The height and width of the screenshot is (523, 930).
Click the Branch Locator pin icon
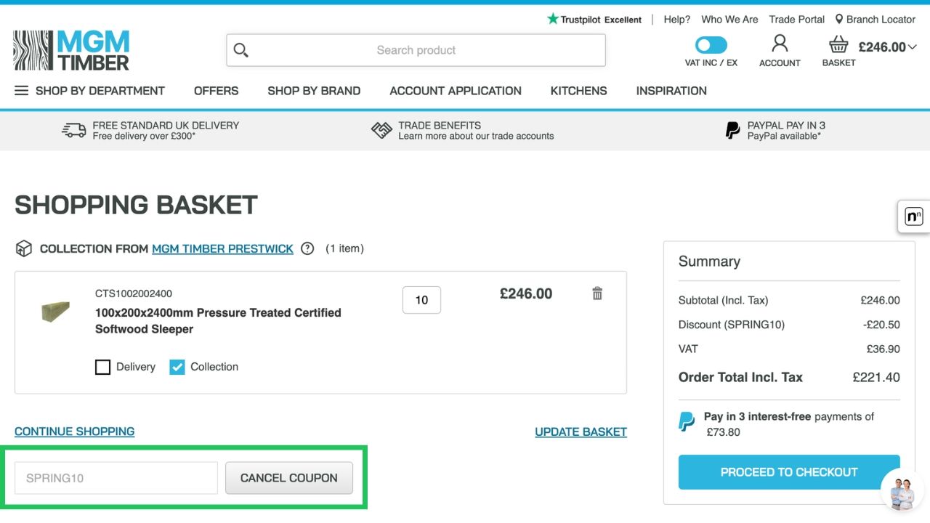(839, 20)
